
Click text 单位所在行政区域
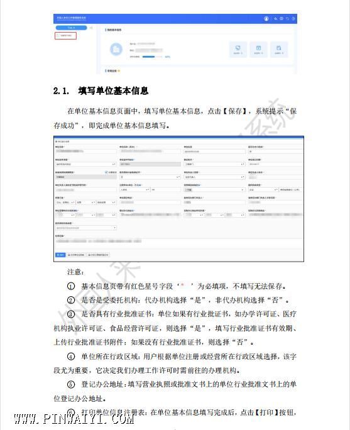109,357
